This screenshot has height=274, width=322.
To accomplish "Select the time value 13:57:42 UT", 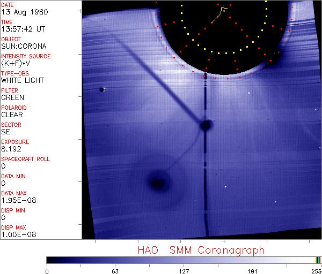I will 22,29.
